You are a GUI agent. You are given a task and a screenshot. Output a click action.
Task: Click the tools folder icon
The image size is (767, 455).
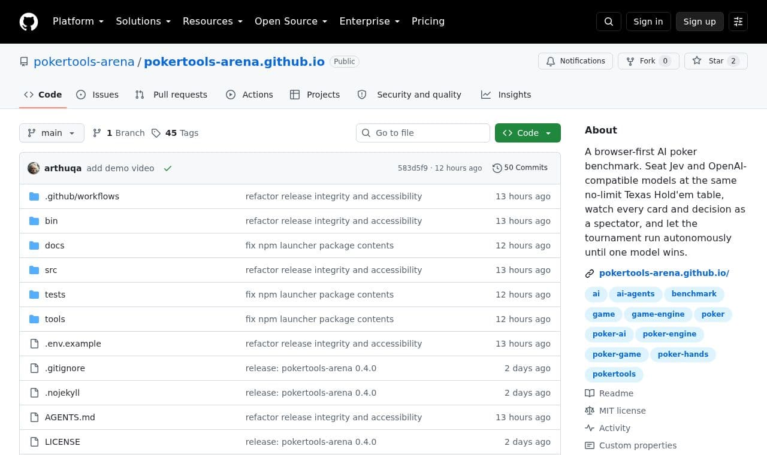tap(34, 319)
